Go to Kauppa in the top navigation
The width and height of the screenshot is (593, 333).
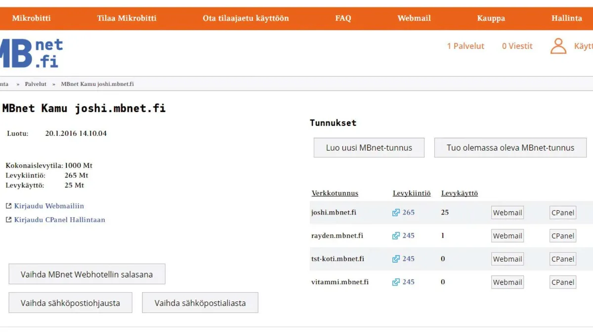pyautogui.click(x=491, y=18)
